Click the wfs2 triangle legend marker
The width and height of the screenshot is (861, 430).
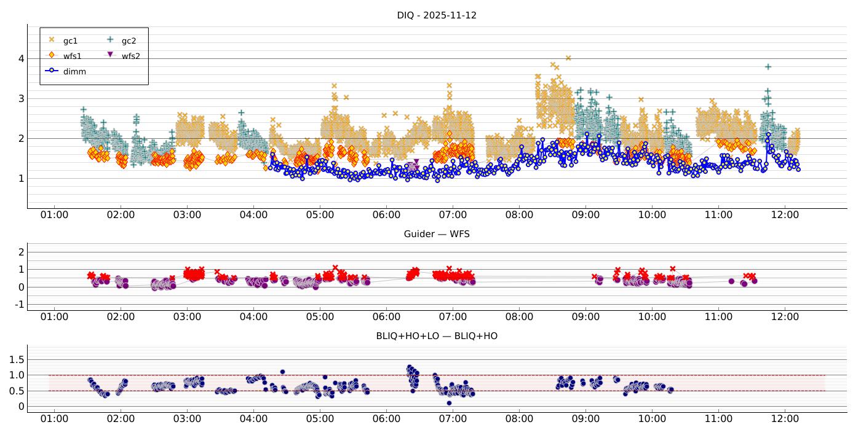pos(110,55)
